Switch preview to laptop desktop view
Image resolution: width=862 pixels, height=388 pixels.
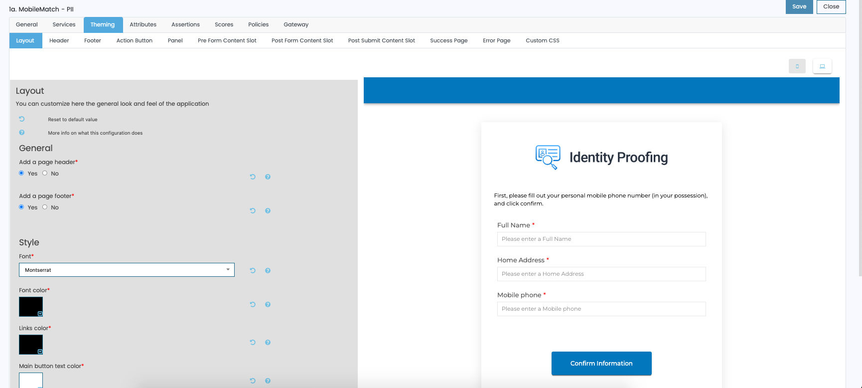click(822, 66)
